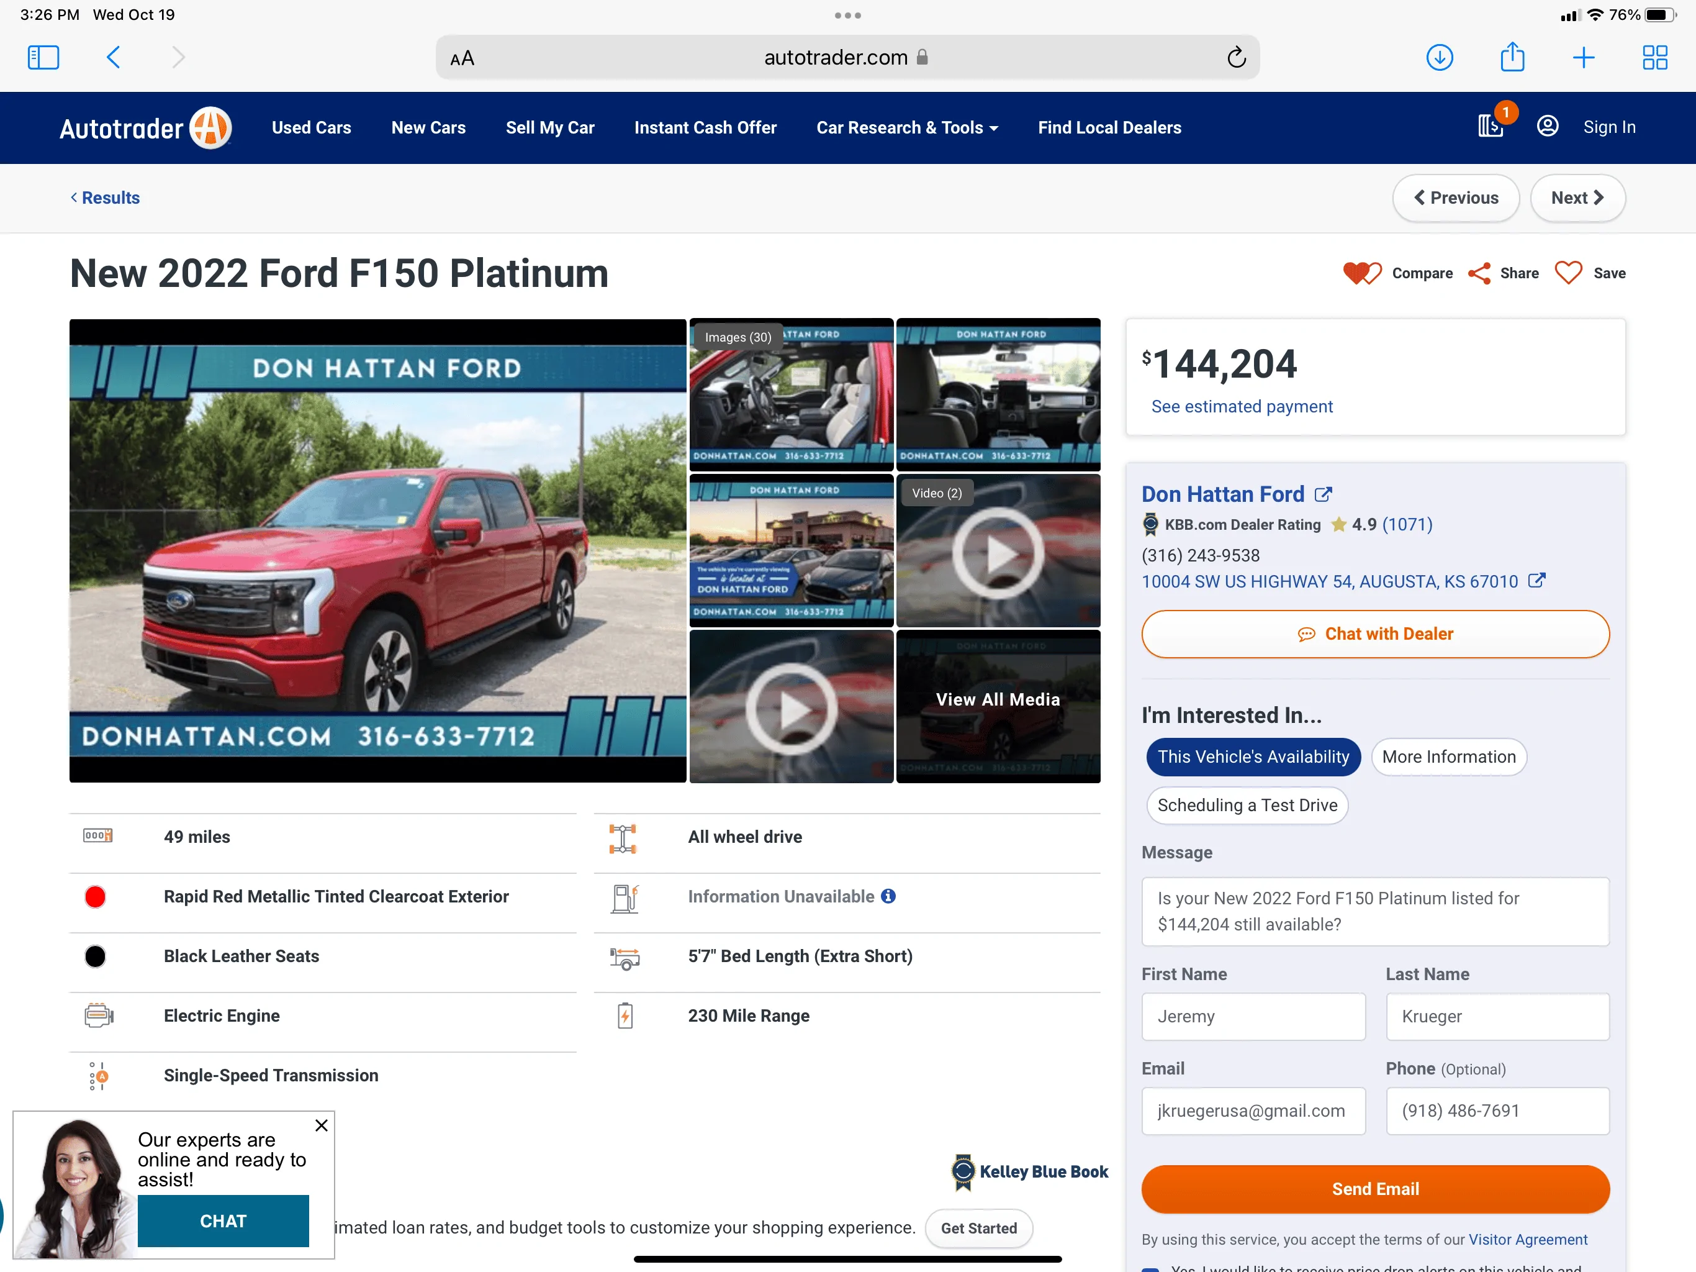The image size is (1696, 1272).
Task: Click the Share icon beside Save
Action: tap(1479, 273)
